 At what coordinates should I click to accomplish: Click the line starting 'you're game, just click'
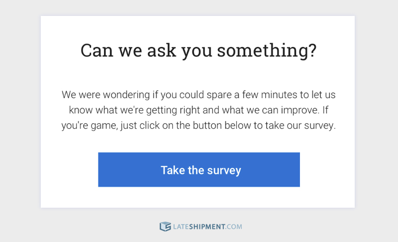tap(199, 125)
